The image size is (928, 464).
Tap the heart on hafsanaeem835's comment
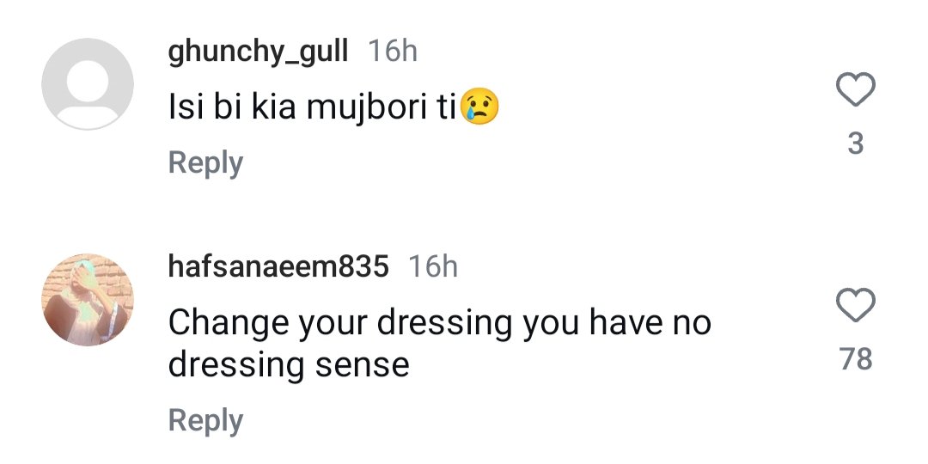click(855, 307)
